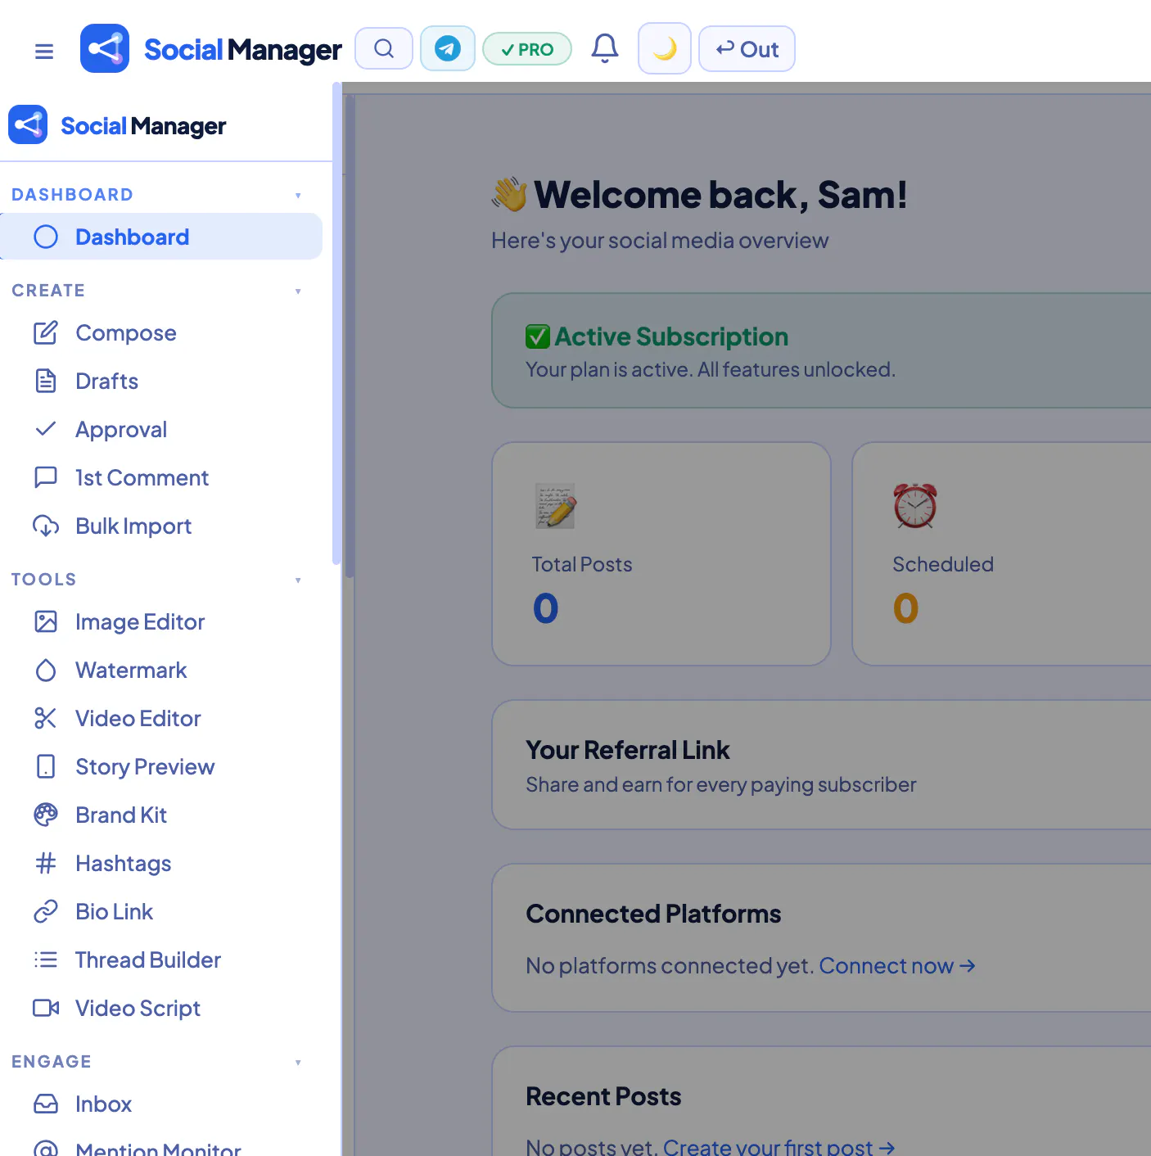This screenshot has width=1151, height=1156.
Task: Click the Social Manager logo in header
Action: coord(105,48)
